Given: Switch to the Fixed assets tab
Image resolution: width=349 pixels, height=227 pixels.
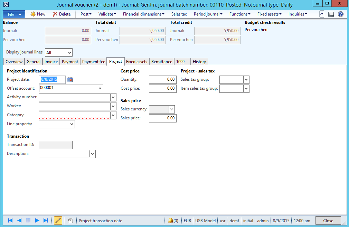Looking at the screenshot, I should pos(136,62).
